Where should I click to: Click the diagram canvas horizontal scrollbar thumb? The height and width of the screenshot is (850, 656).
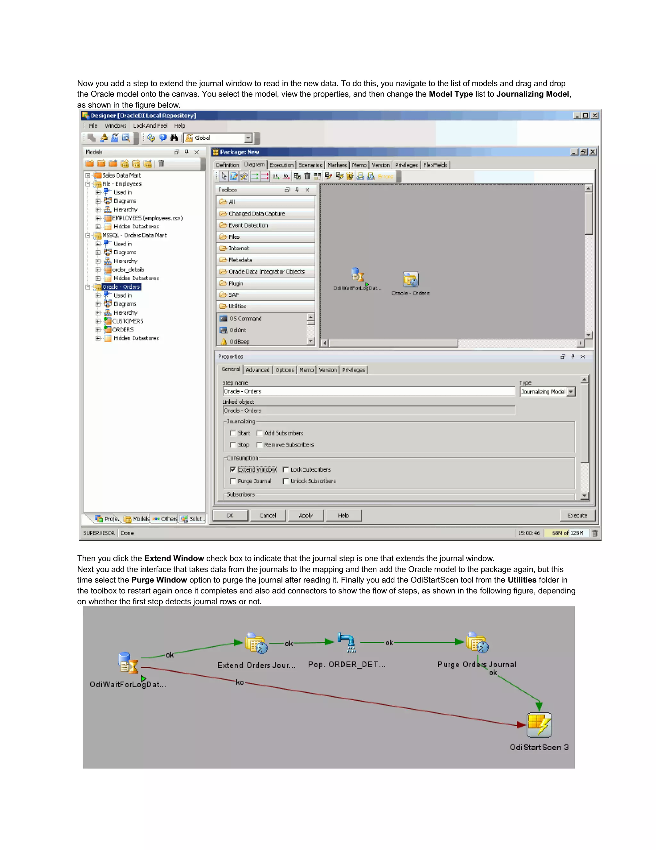coord(393,343)
